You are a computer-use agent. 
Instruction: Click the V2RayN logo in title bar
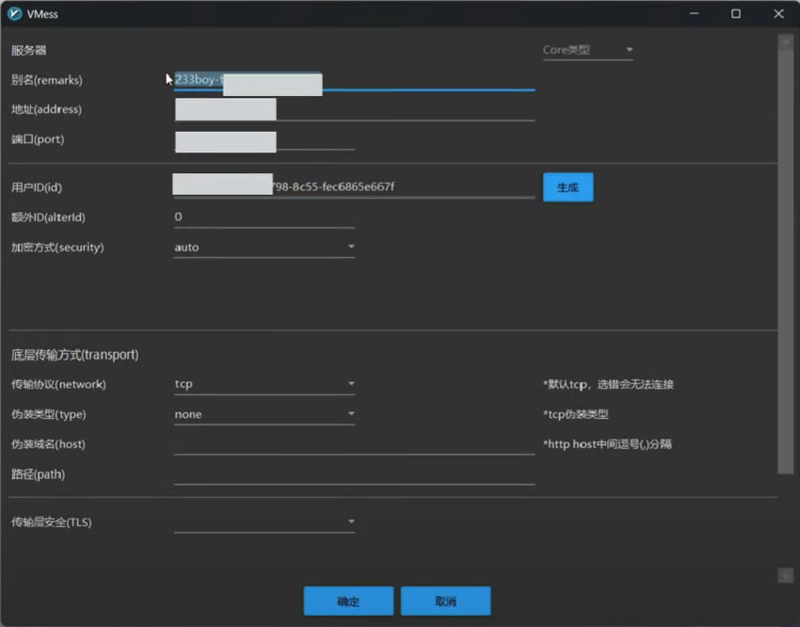pyautogui.click(x=15, y=14)
